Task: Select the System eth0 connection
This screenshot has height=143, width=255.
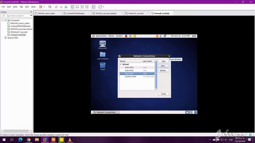Action: [137, 77]
